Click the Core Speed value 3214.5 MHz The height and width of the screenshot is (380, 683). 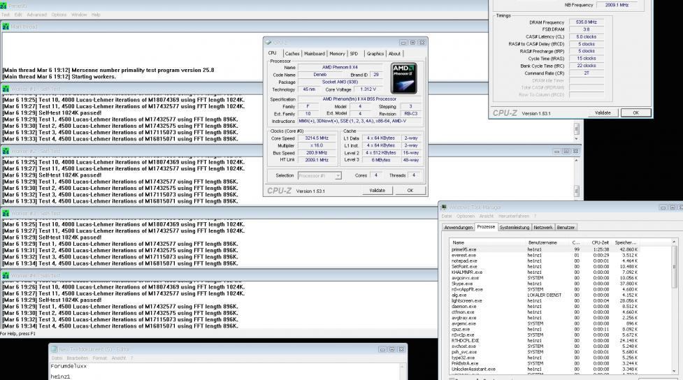pos(317,138)
